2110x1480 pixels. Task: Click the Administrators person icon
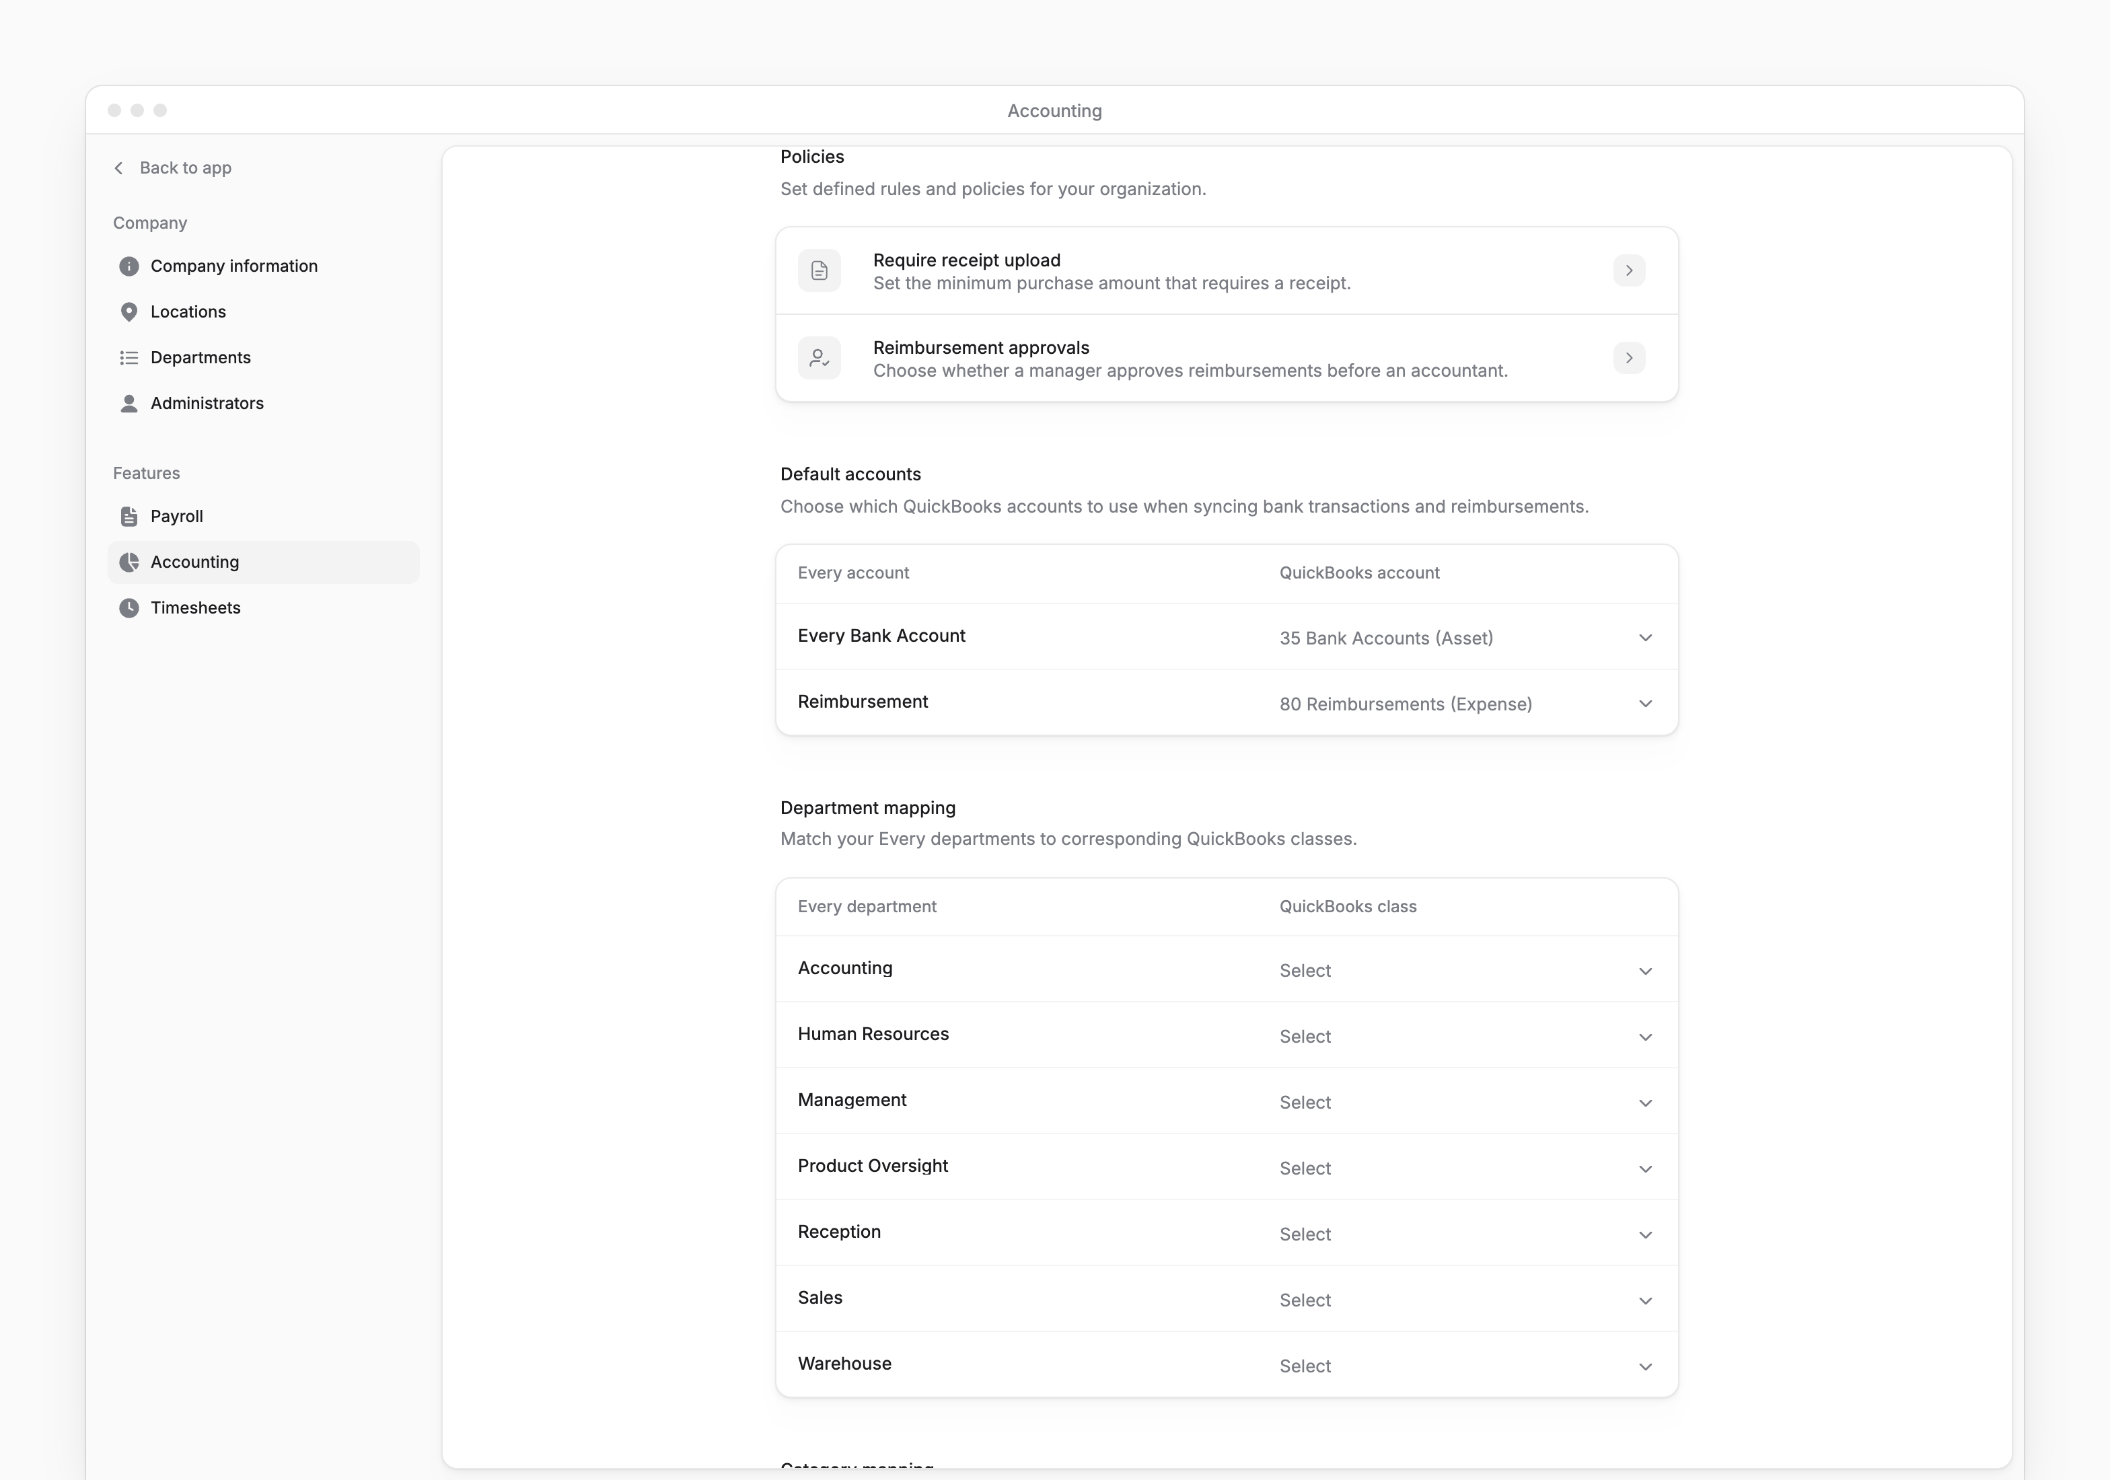point(130,404)
